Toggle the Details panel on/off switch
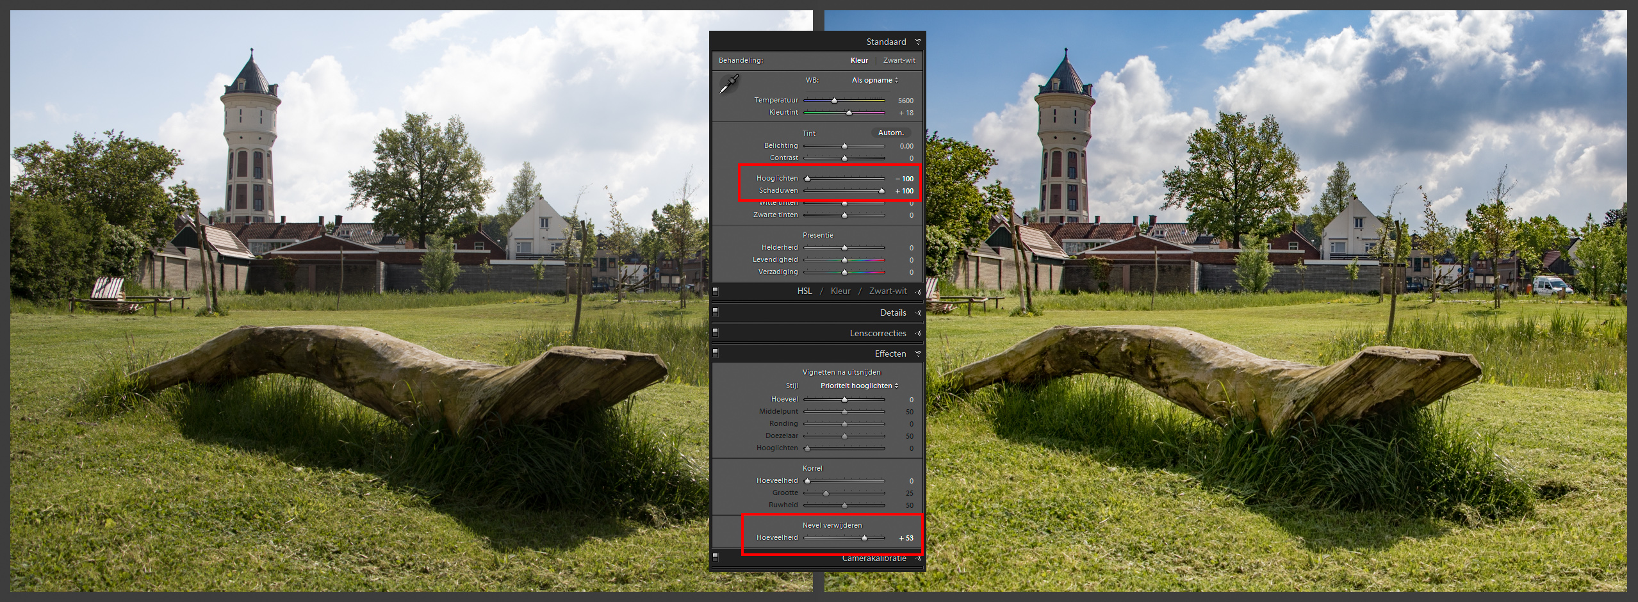 click(x=716, y=313)
